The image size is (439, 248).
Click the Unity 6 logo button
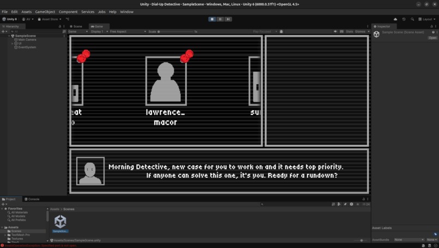[x=10, y=19]
